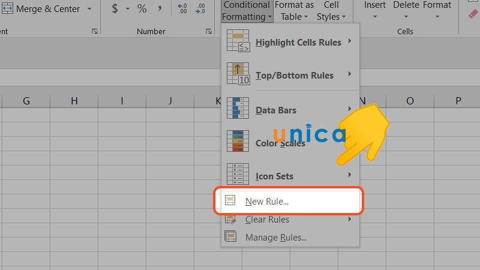Open Alignment group dialog launcher
Screen dimensions: 480x270
pyautogui.click(x=95, y=31)
